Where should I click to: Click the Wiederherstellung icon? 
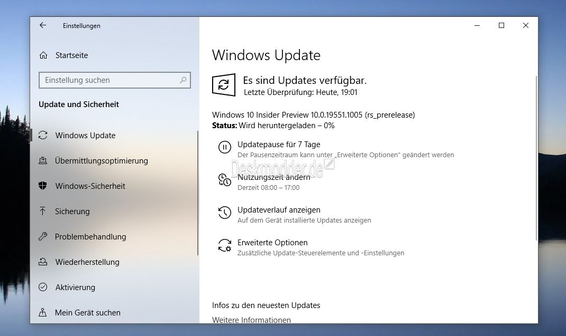coord(43,262)
